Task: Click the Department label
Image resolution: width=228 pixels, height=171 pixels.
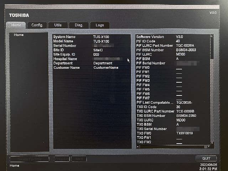Action: 63,63
